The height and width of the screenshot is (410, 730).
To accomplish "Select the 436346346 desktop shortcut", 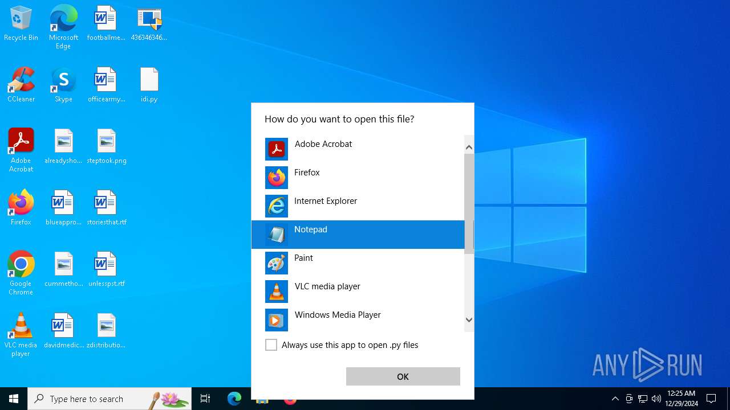I will point(149,24).
